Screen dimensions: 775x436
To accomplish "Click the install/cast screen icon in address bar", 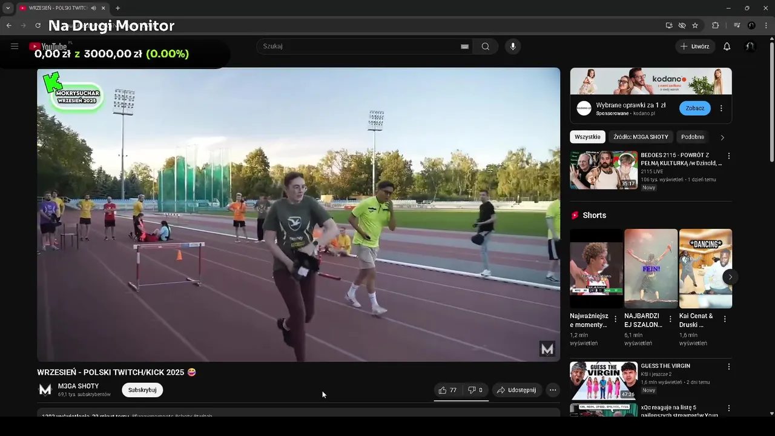I will [x=668, y=25].
